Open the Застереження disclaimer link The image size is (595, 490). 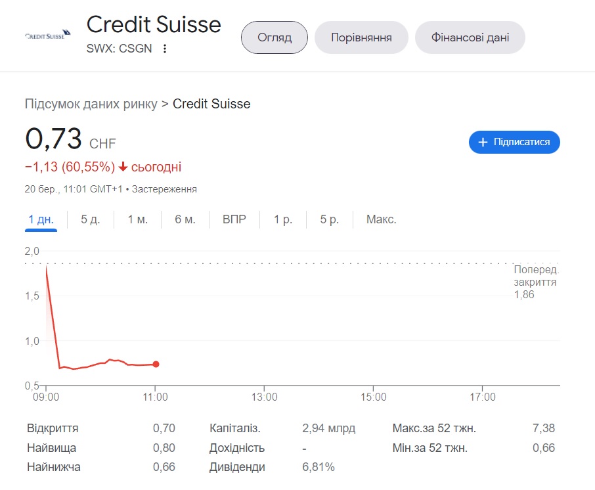coord(164,189)
